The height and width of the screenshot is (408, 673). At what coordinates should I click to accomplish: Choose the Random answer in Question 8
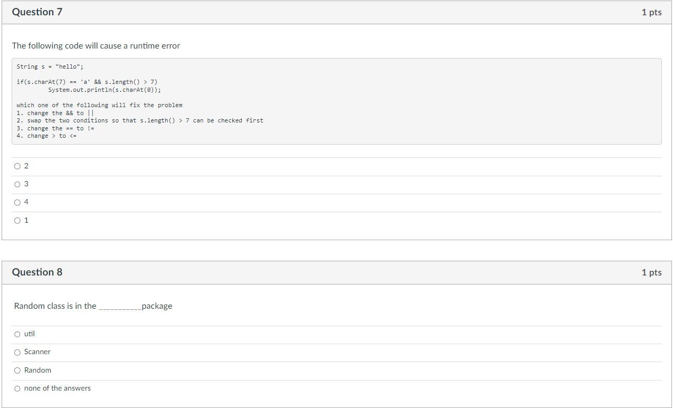point(17,370)
